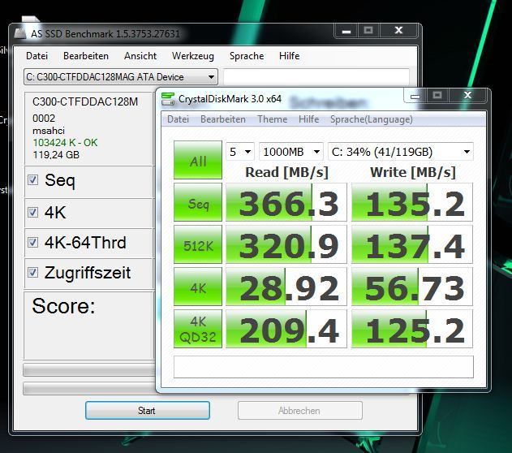Click the 4K QD32 write value 125.2
This screenshot has width=512, height=453.
[412, 329]
